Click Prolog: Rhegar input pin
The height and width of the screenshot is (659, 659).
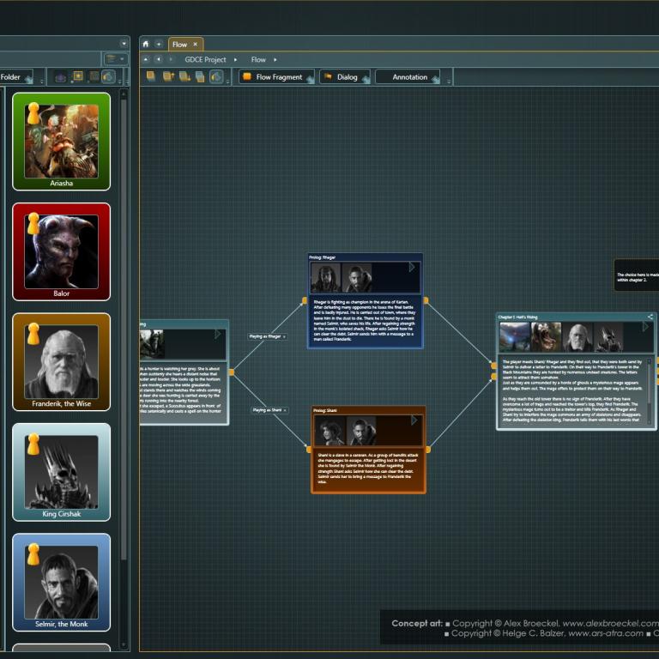click(305, 300)
